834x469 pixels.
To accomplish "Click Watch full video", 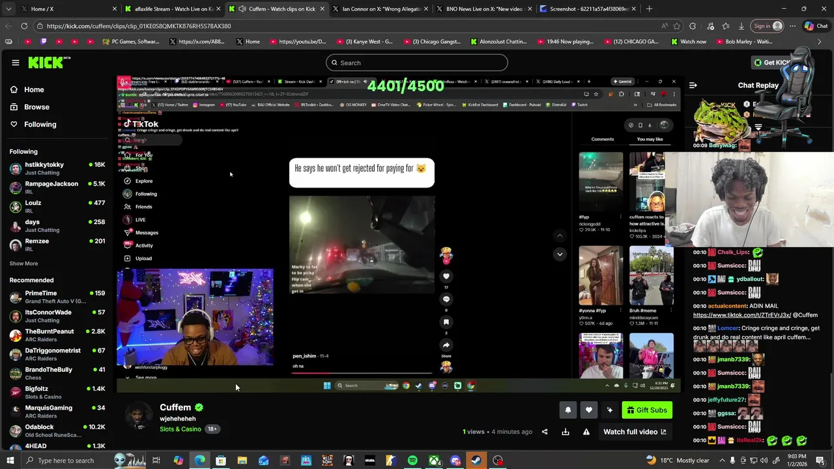I will pyautogui.click(x=635, y=432).
